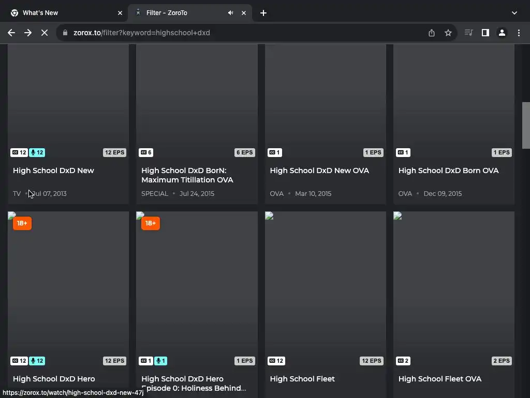Open a new browser tab

click(263, 13)
